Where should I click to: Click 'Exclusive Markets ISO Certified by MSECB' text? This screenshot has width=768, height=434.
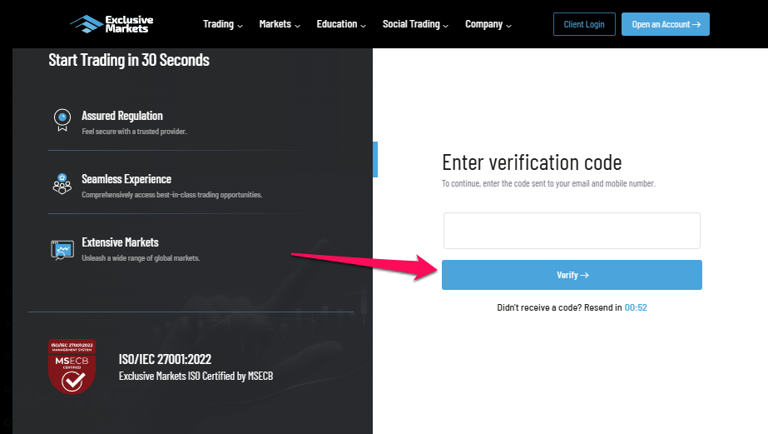196,377
